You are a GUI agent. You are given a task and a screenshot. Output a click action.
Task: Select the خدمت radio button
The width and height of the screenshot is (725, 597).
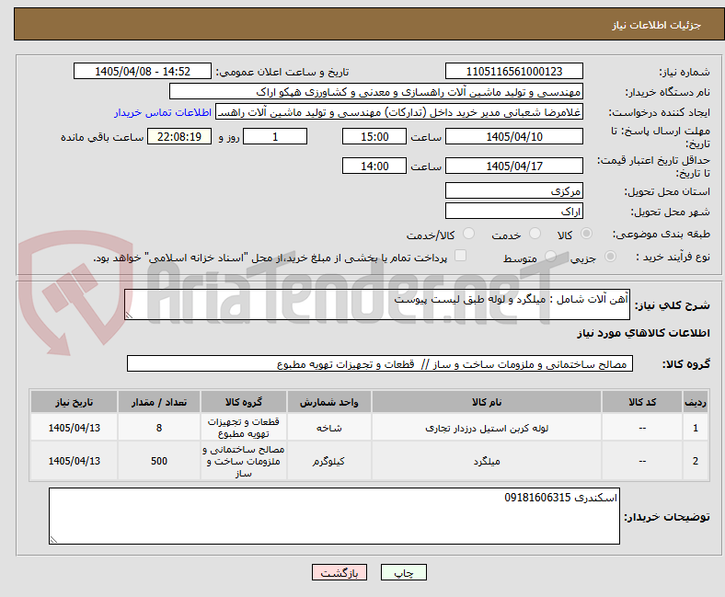(535, 234)
